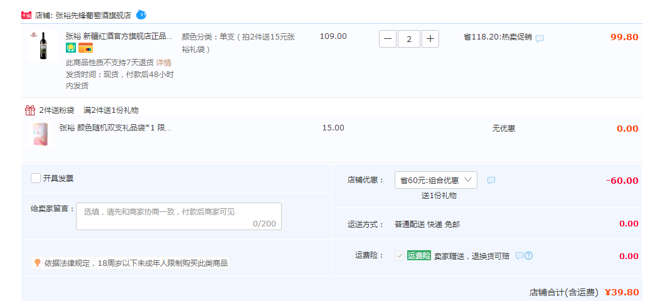
Task: Click the quantity field showing 2
Action: point(409,40)
